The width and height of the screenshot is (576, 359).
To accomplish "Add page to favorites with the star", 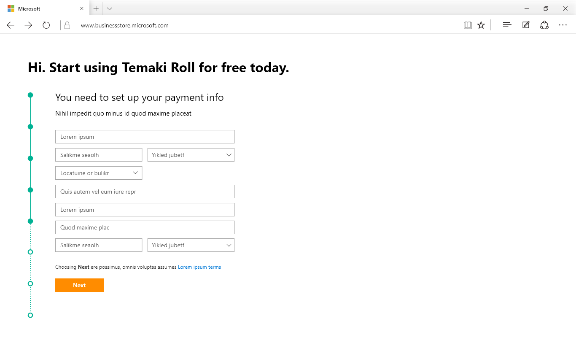I will tap(481, 25).
